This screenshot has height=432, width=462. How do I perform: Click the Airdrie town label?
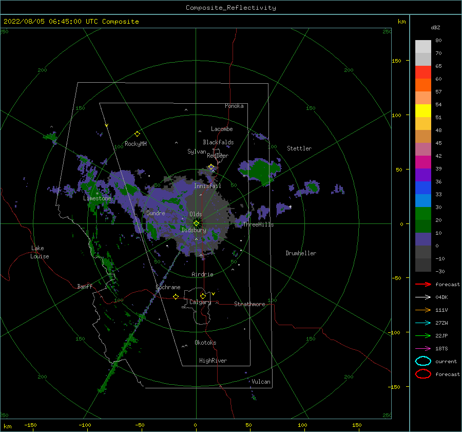coord(202,274)
